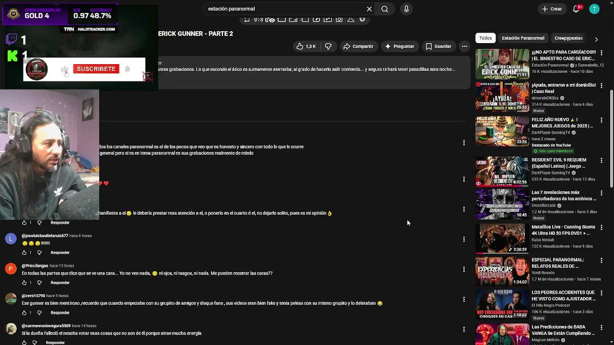Open the Metallica Live Cunning Stunts thumbnail
Screen dimensions: 614x345
502,238
